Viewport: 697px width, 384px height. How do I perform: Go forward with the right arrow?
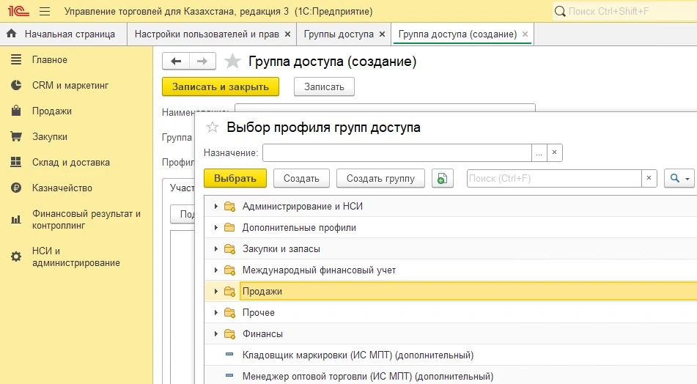point(203,62)
